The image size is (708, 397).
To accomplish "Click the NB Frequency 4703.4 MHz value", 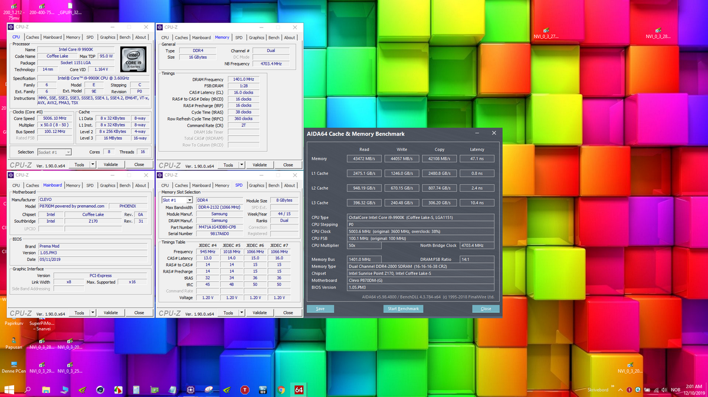I will (x=271, y=64).
